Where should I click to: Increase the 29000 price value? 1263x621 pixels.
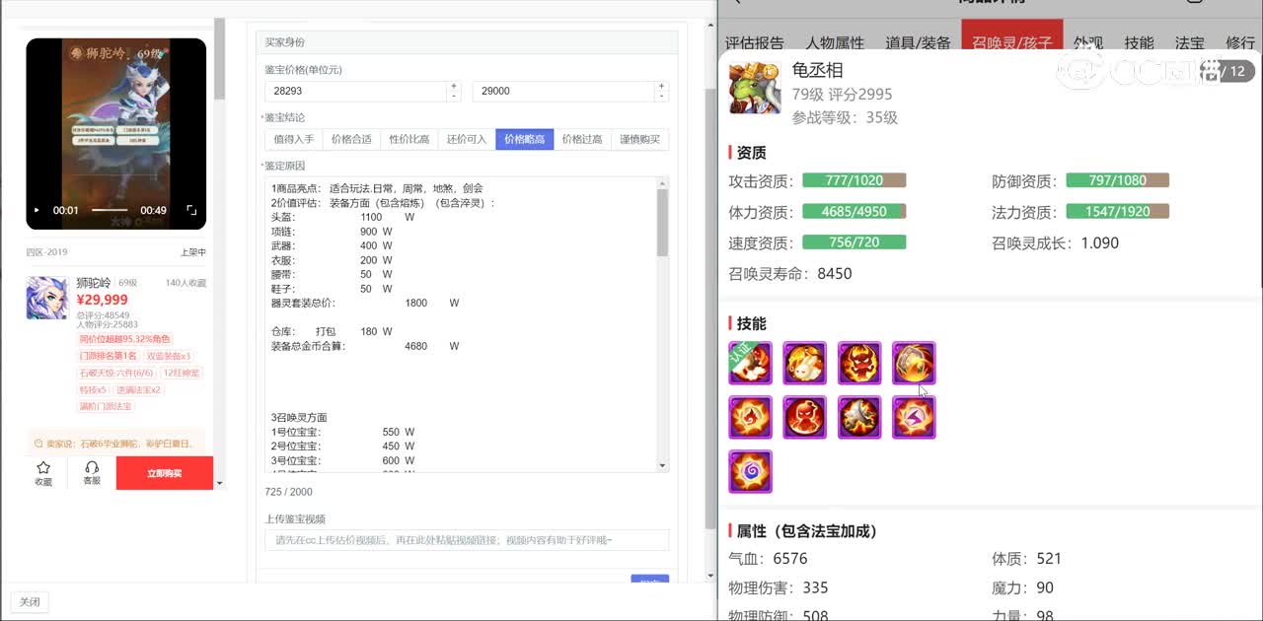662,86
